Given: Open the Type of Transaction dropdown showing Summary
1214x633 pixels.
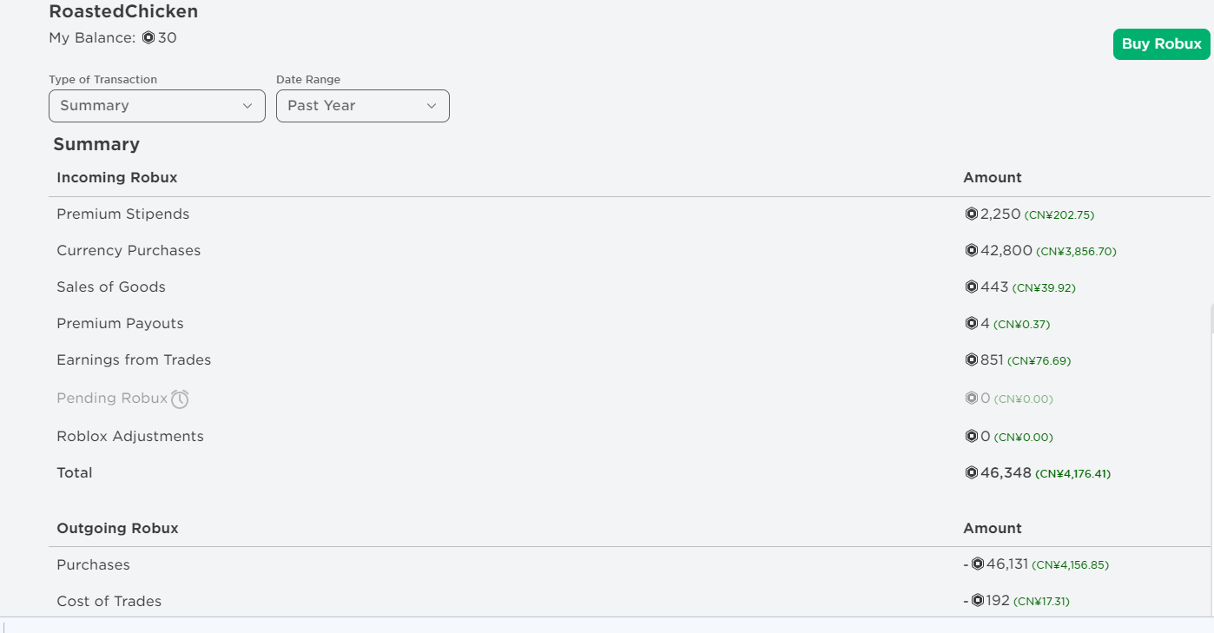Looking at the screenshot, I should pyautogui.click(x=157, y=106).
